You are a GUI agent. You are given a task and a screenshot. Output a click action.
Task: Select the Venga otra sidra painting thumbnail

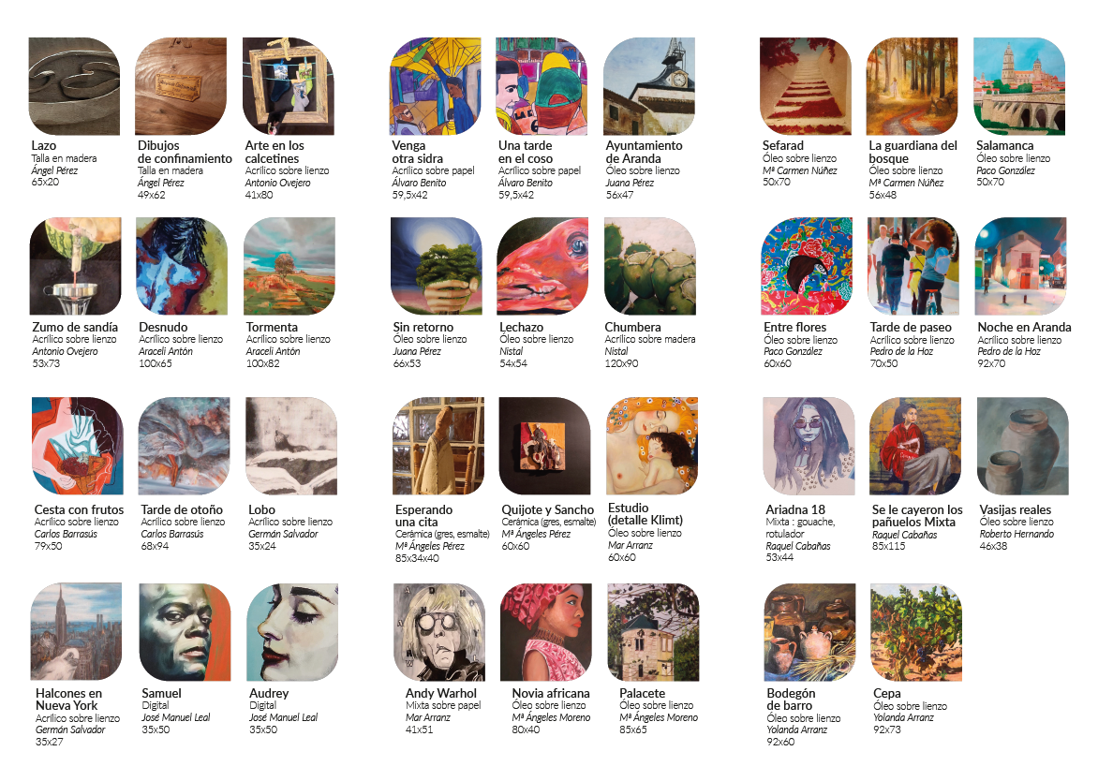tap(436, 86)
